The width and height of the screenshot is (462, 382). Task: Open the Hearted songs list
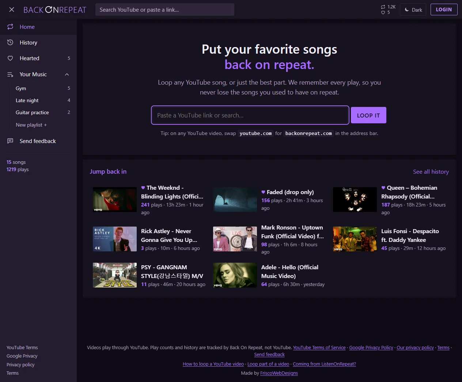tap(38, 58)
